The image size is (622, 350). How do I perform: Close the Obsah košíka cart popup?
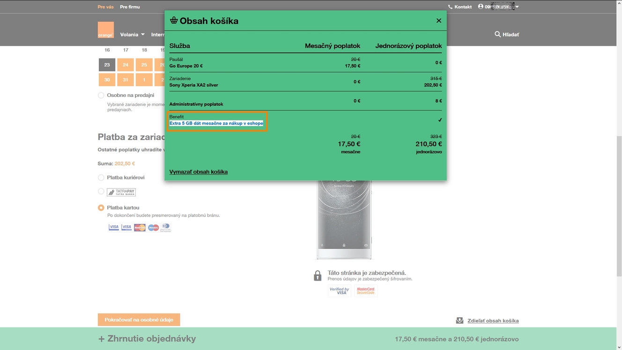tap(438, 21)
